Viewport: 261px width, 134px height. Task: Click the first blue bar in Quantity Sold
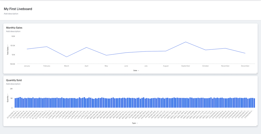(x=15, y=103)
